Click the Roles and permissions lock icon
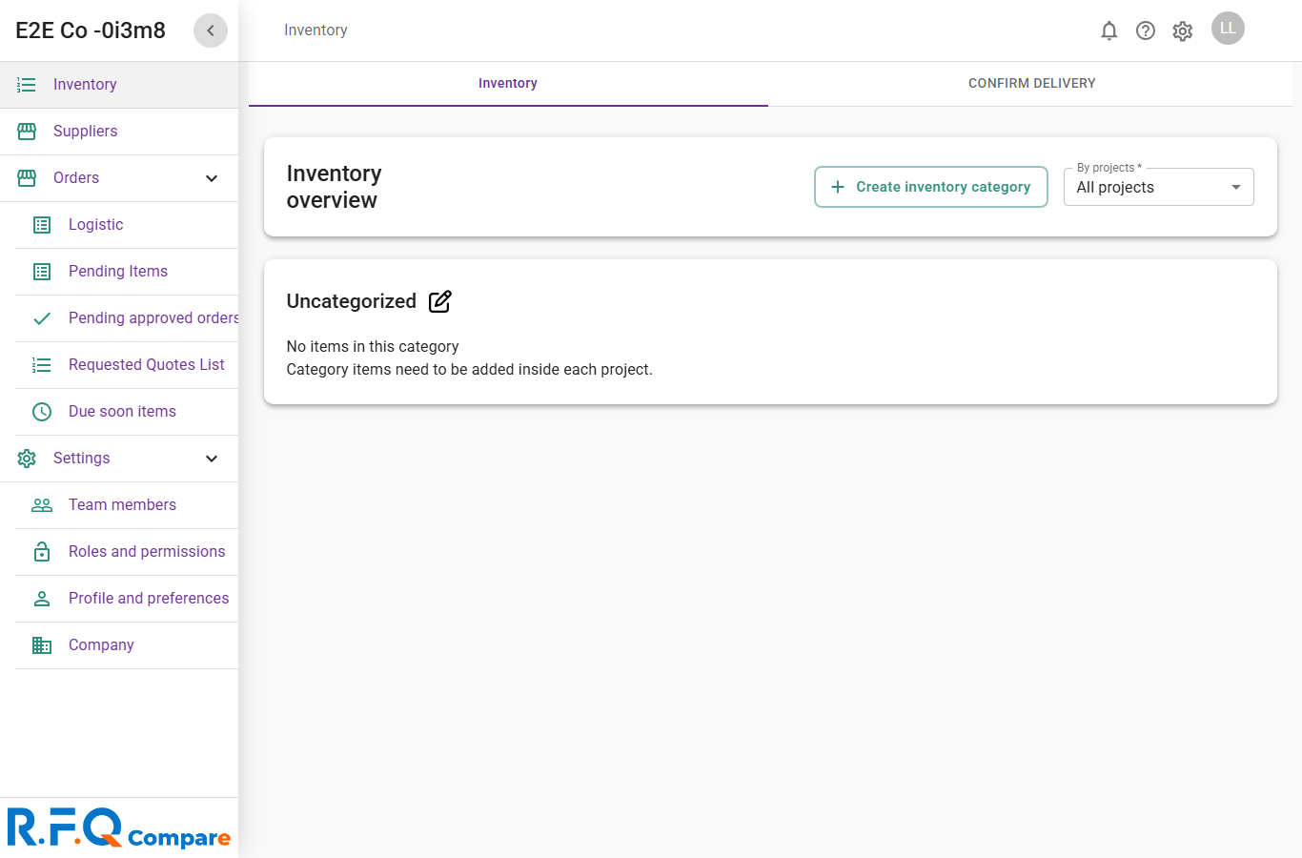1302x858 pixels. (42, 552)
